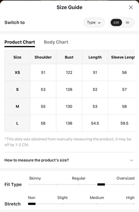Screen dimensions: 139x212
Task: Switch to the Body Chart tab
Action: coord(56,42)
